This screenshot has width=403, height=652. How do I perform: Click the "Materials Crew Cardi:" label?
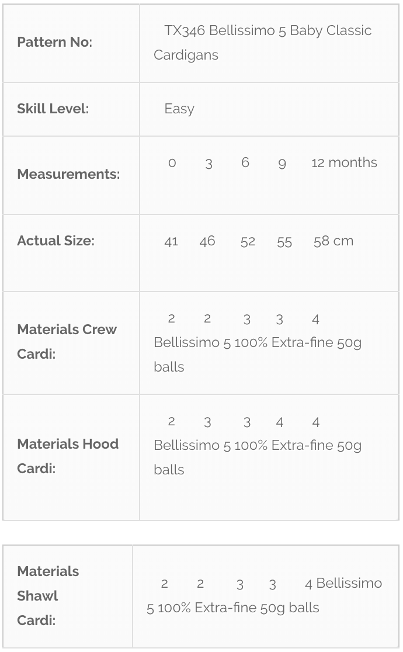[67, 342]
